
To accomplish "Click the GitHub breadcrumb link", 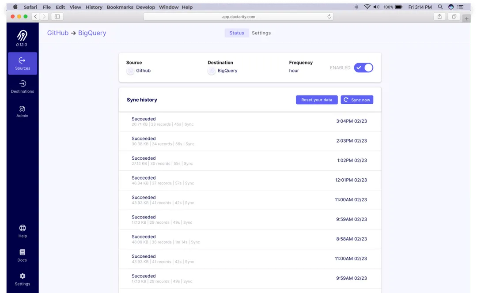I will (58, 33).
